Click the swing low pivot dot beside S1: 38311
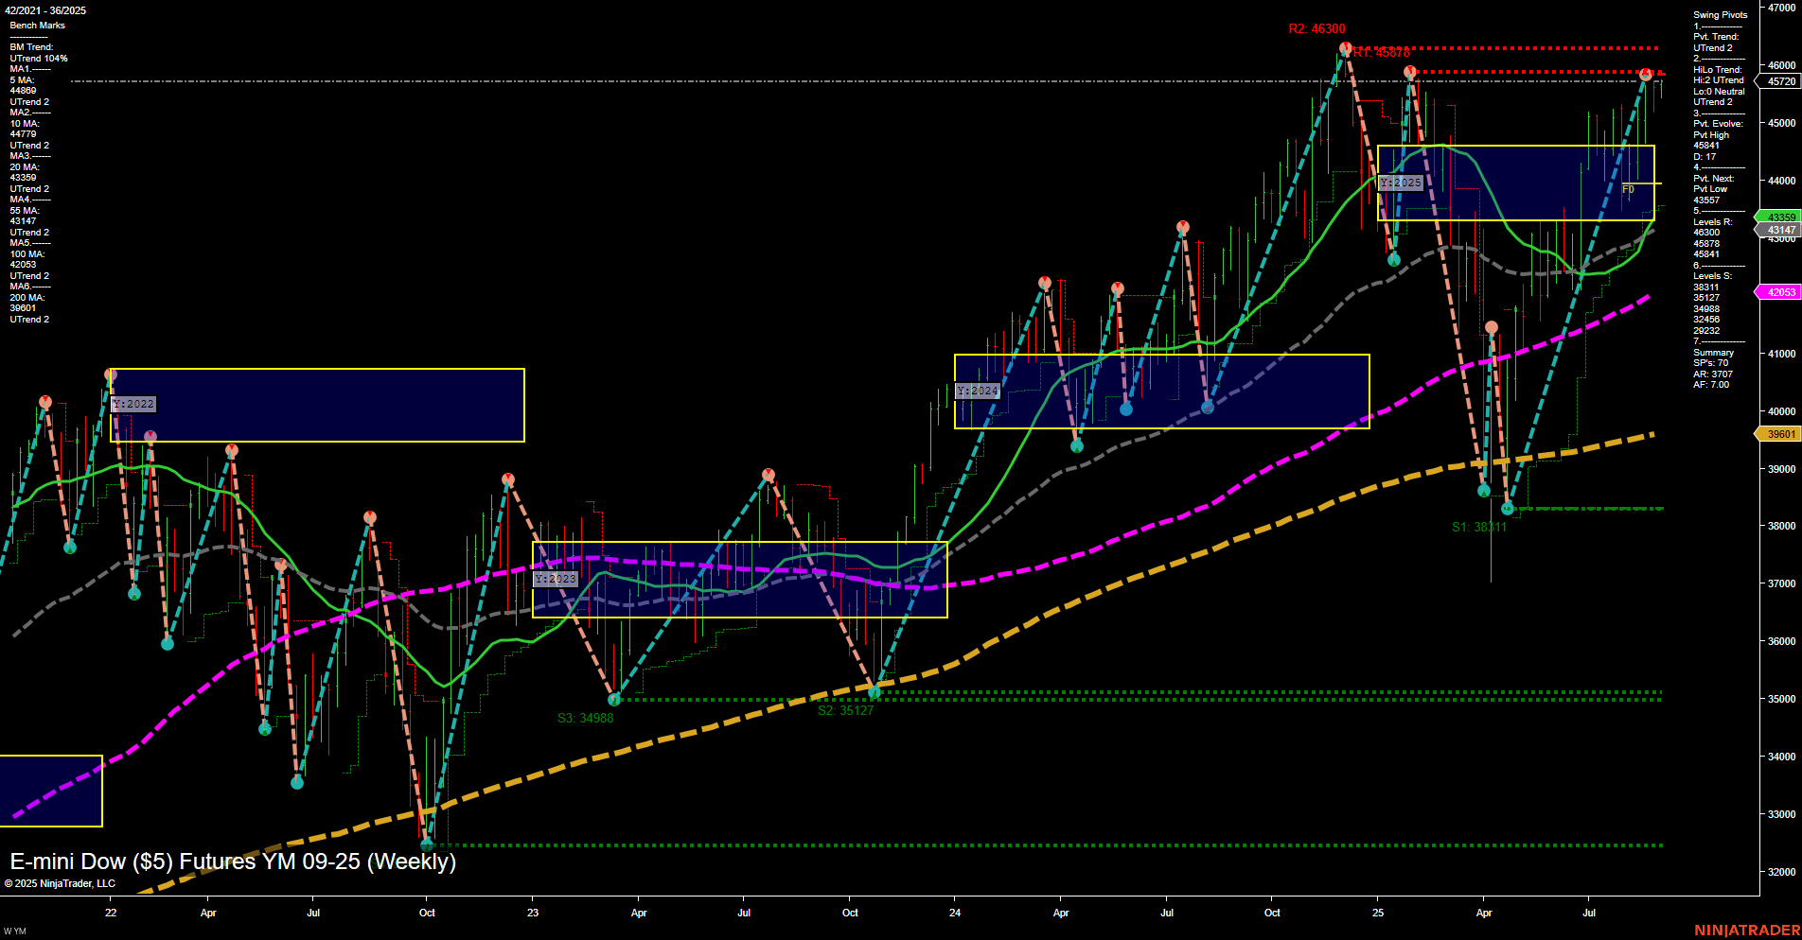The width and height of the screenshot is (1802, 940). (1508, 509)
